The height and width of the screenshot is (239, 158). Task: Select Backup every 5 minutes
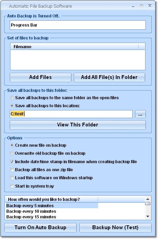point(52,205)
